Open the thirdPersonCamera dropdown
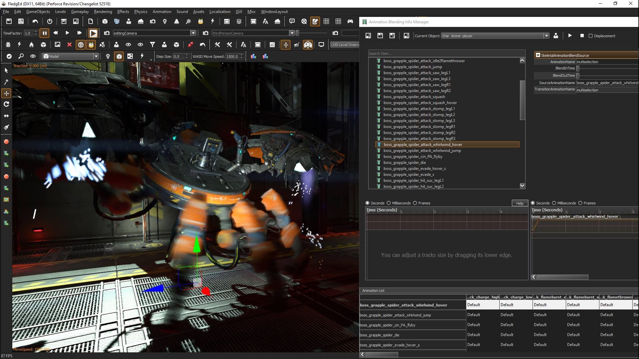The width and height of the screenshot is (639, 359). [292, 33]
